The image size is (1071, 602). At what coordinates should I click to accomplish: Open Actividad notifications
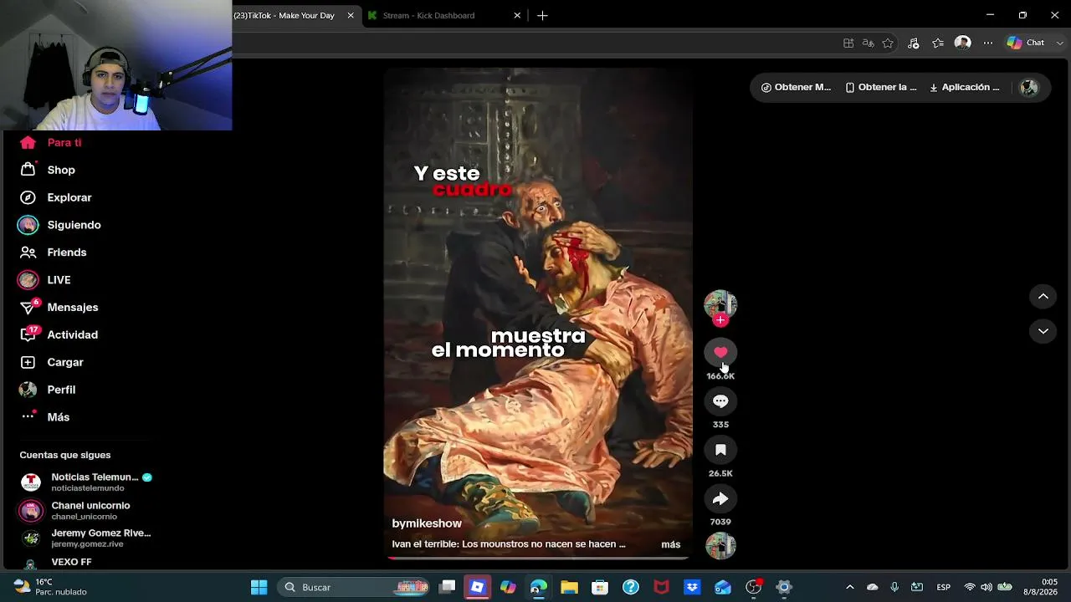click(59, 335)
